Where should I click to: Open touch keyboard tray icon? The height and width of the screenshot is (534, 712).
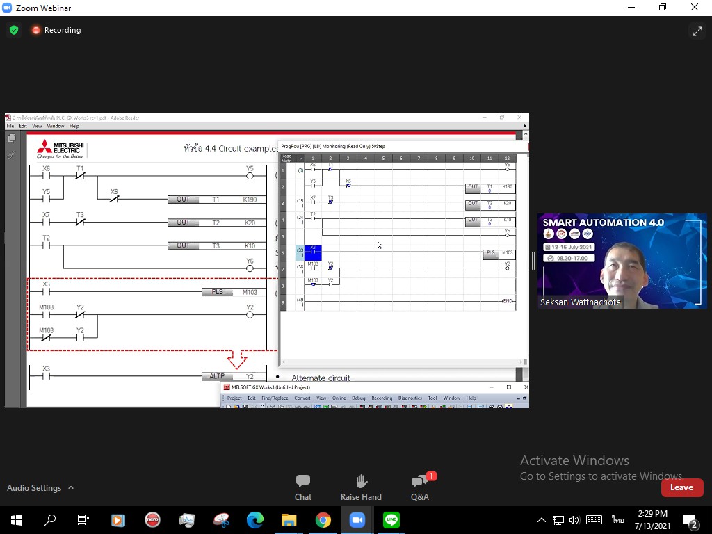594,520
